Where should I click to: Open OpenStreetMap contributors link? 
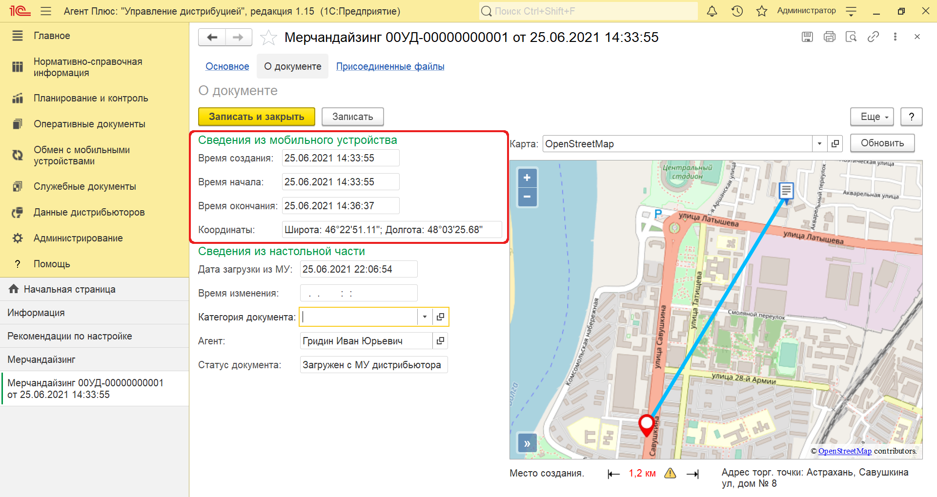pyautogui.click(x=845, y=451)
